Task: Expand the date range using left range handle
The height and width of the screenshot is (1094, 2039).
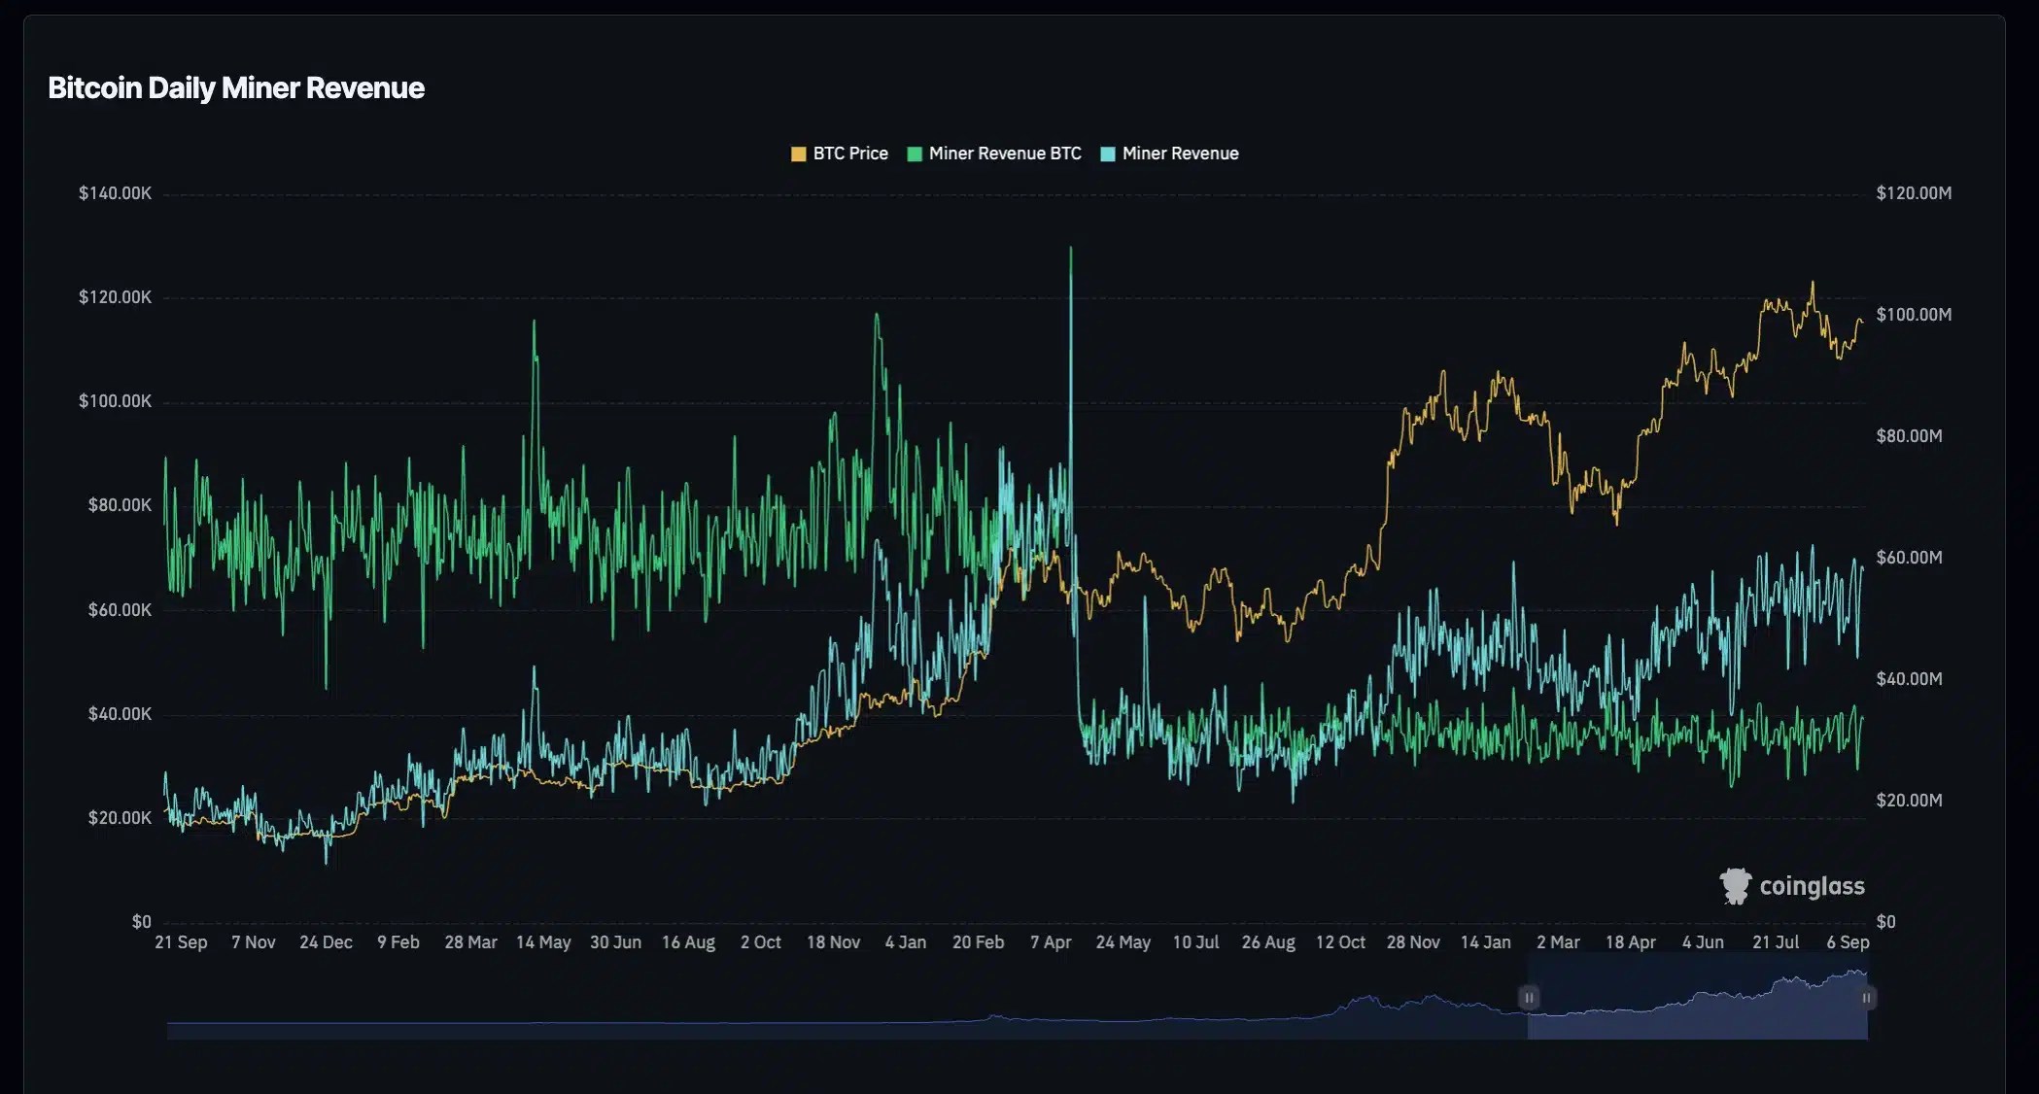Action: [x=1529, y=998]
